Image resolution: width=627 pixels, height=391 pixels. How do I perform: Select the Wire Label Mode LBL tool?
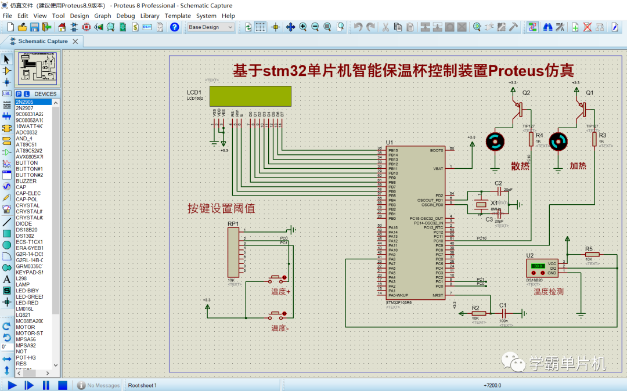pyautogui.click(x=7, y=93)
